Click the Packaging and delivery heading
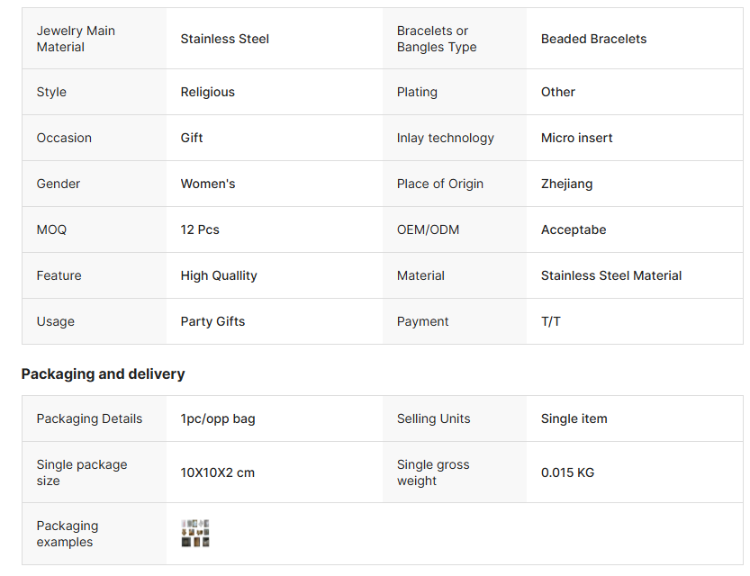This screenshot has height=576, width=750. [x=103, y=373]
